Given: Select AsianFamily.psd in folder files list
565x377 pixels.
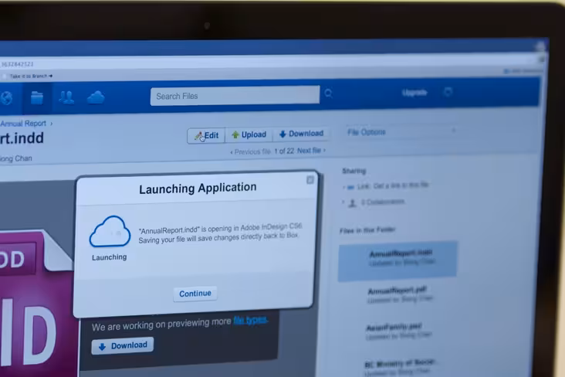Looking at the screenshot, I should pos(398,331).
